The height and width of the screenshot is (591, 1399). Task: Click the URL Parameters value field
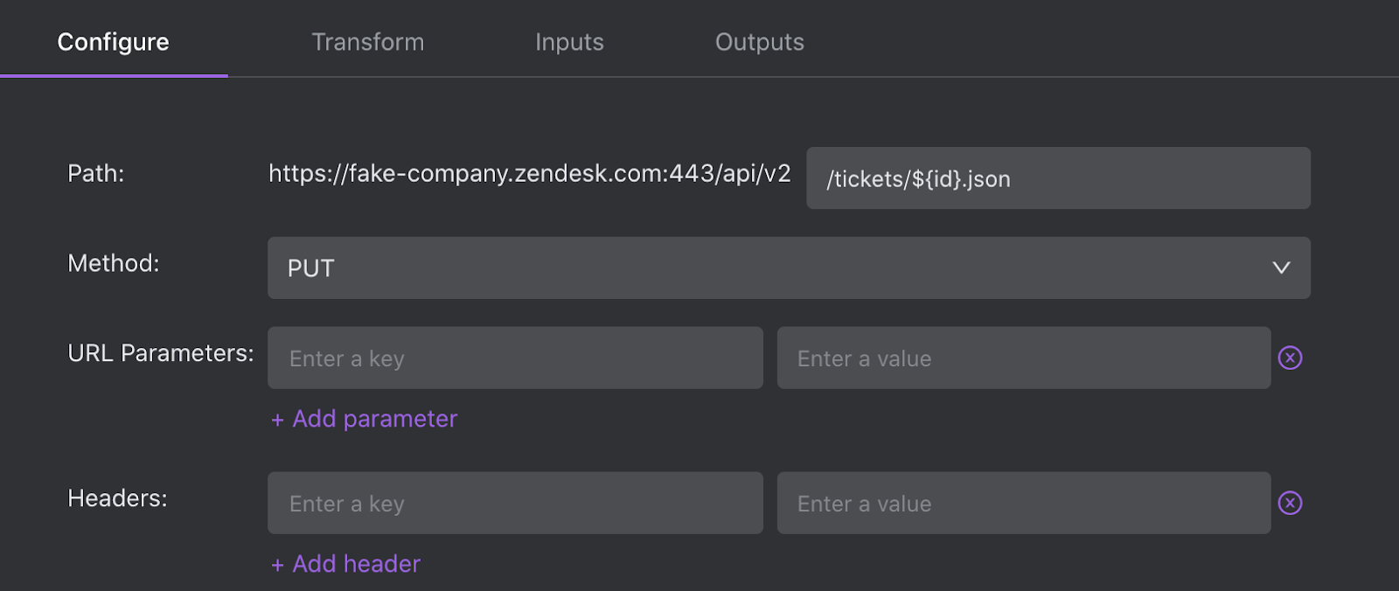(1024, 358)
